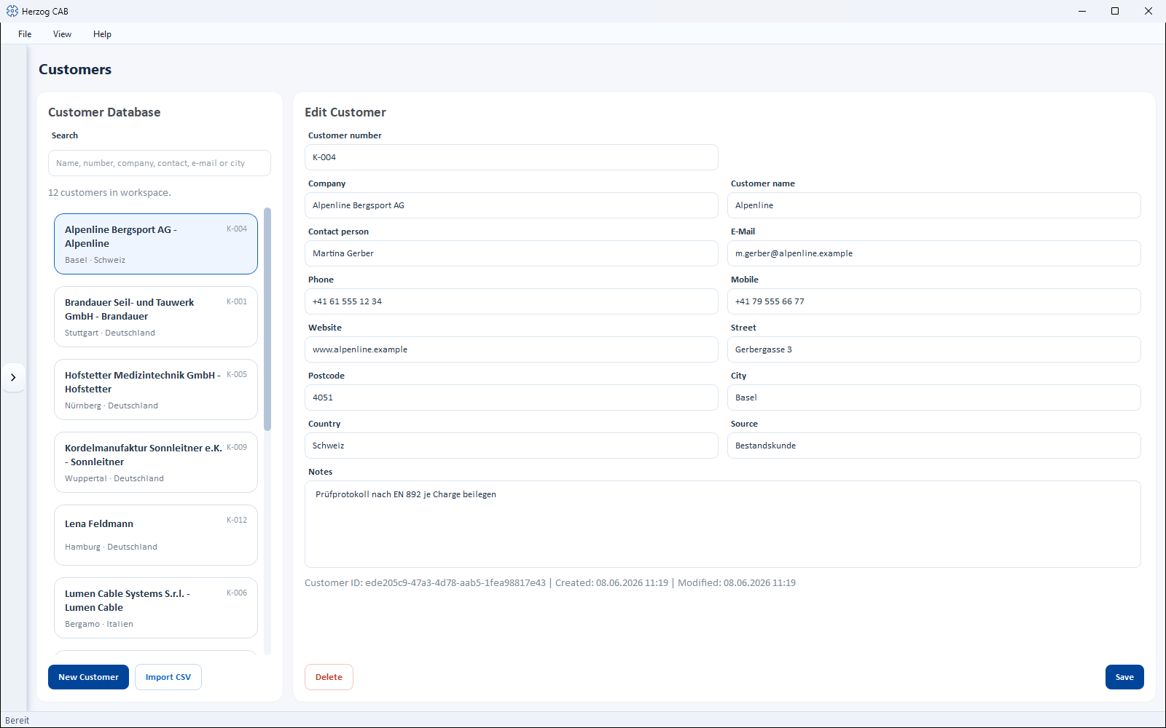
Task: Open the Help menu
Action: pyautogui.click(x=102, y=34)
